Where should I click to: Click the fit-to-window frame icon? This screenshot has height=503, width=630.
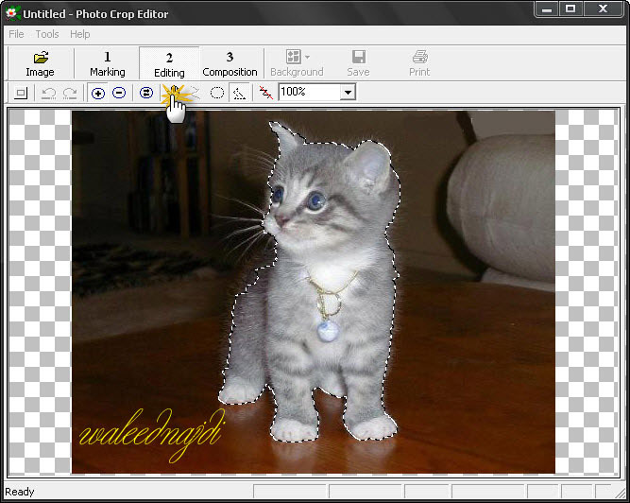[21, 93]
